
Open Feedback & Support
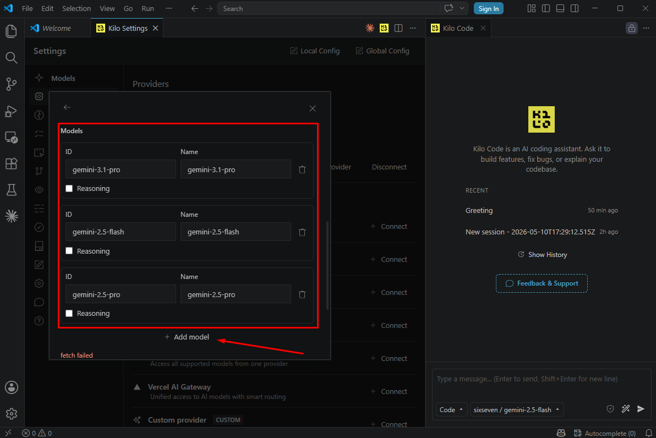click(x=542, y=283)
